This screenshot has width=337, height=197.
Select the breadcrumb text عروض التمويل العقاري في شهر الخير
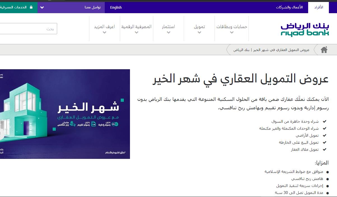point(271,50)
